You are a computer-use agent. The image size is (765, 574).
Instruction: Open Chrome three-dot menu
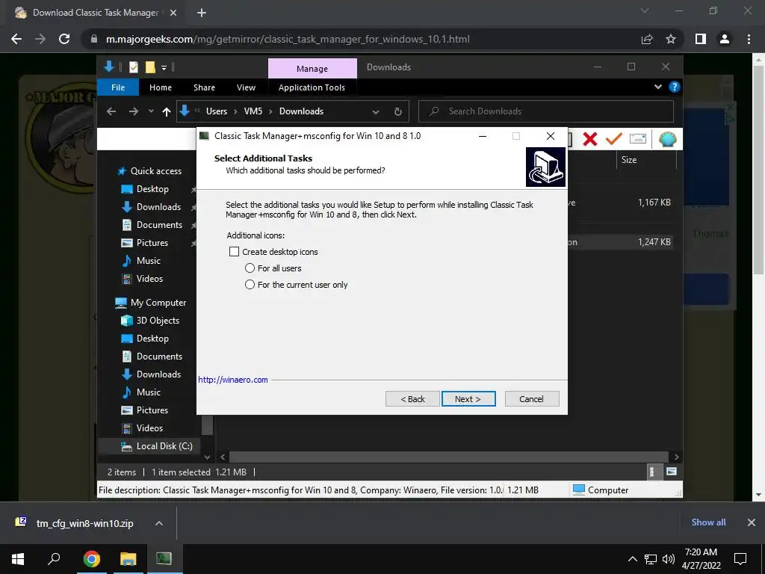coord(749,39)
